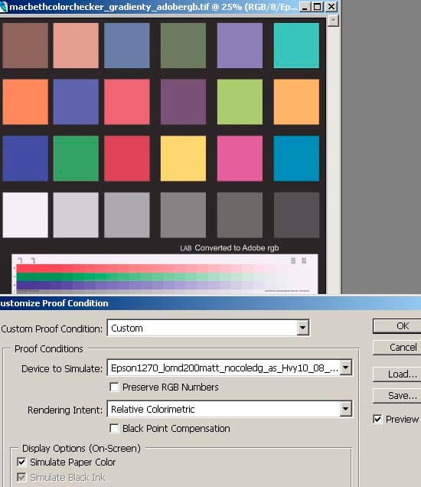Click the white grayscale patch
The image size is (421, 487).
click(x=25, y=215)
